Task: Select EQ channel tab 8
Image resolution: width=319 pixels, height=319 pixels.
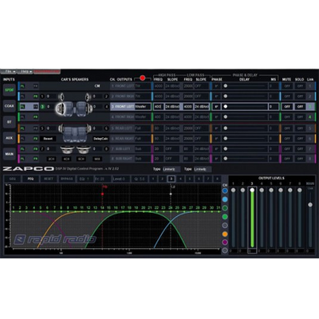Action: click(217, 179)
